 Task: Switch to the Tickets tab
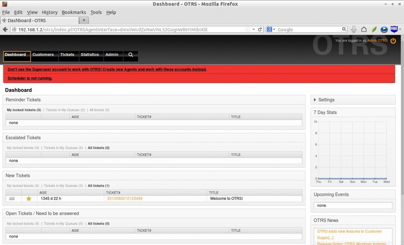click(x=68, y=54)
